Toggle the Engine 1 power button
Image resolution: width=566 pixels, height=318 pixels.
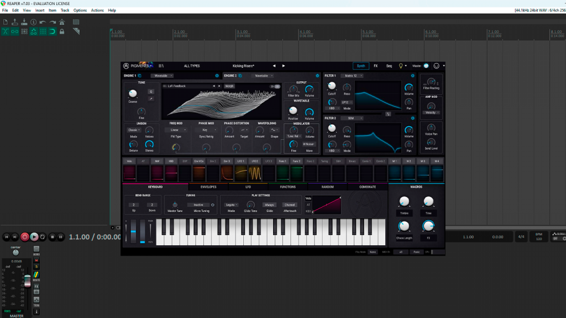coord(217,76)
